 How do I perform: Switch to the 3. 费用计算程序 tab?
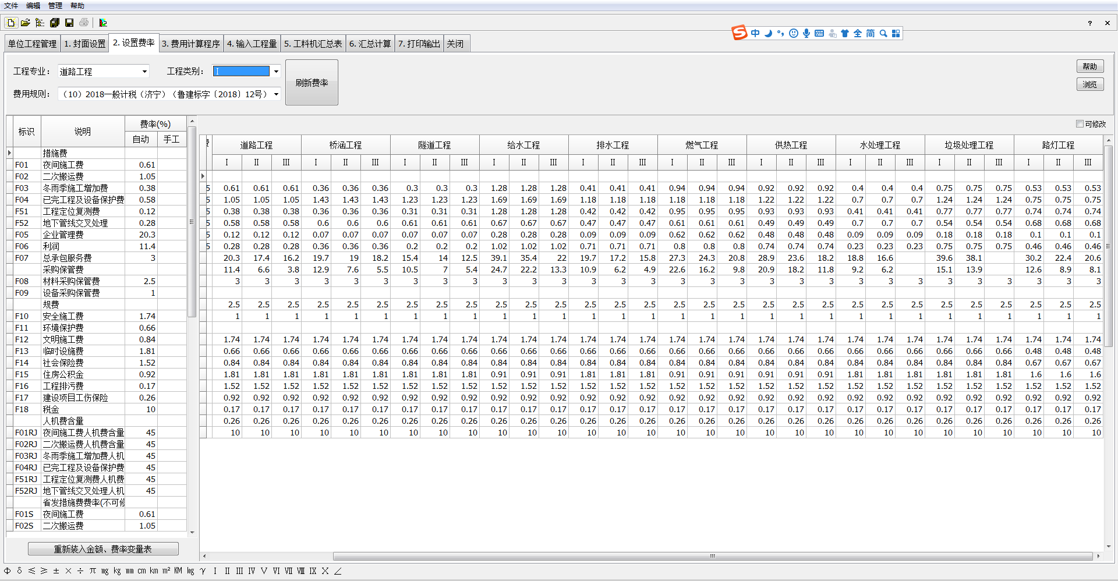191,44
